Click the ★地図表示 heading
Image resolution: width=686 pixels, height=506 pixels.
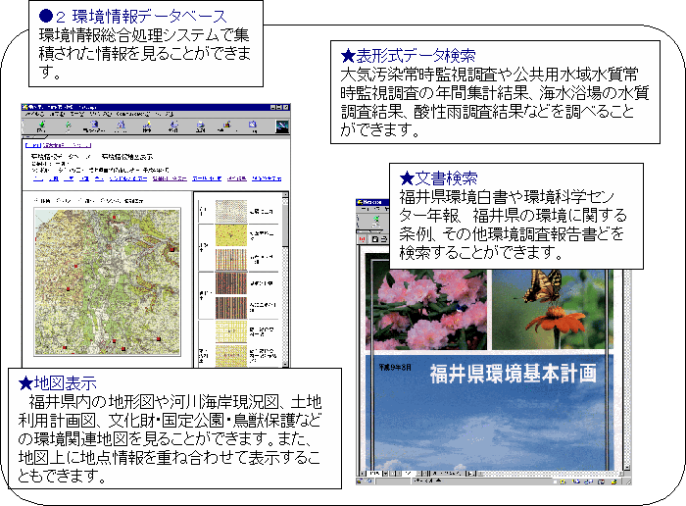coord(57,383)
